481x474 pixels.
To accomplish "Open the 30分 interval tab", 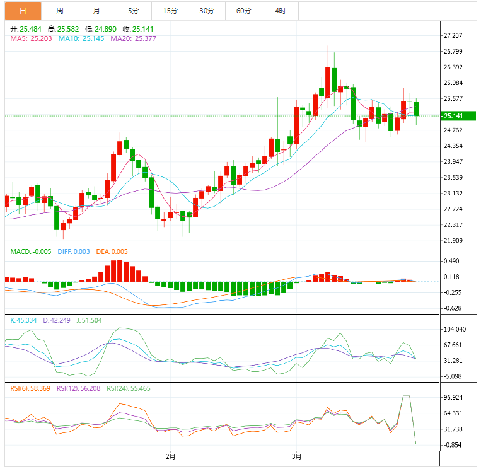I will click(207, 11).
